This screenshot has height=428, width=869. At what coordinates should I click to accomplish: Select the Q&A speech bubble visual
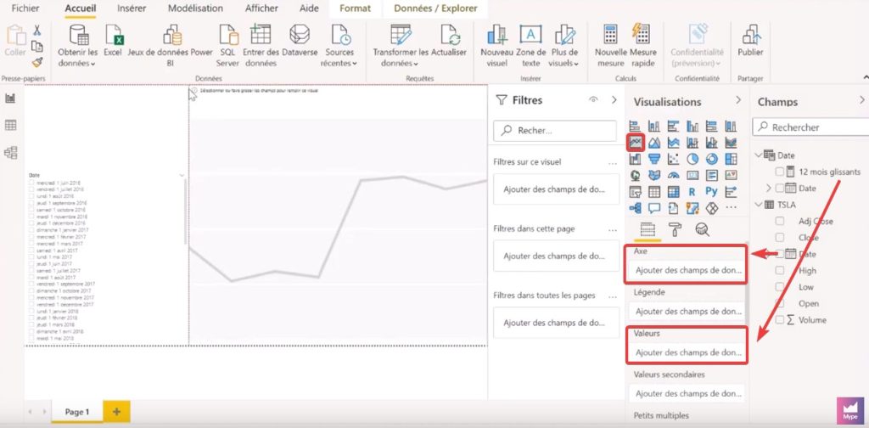pyautogui.click(x=654, y=208)
